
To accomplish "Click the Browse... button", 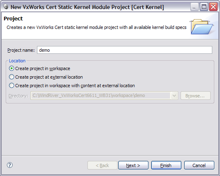I will [196, 96].
